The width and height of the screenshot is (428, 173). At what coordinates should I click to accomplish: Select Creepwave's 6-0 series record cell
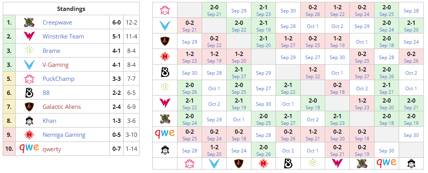(116, 23)
